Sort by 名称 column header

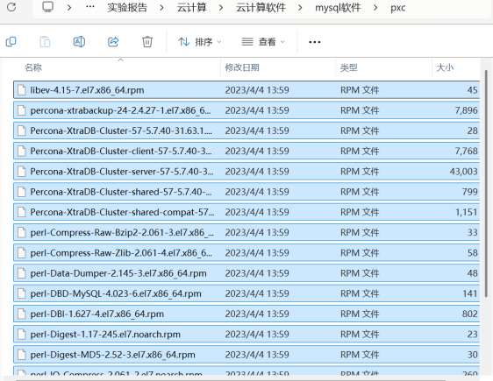[33, 67]
